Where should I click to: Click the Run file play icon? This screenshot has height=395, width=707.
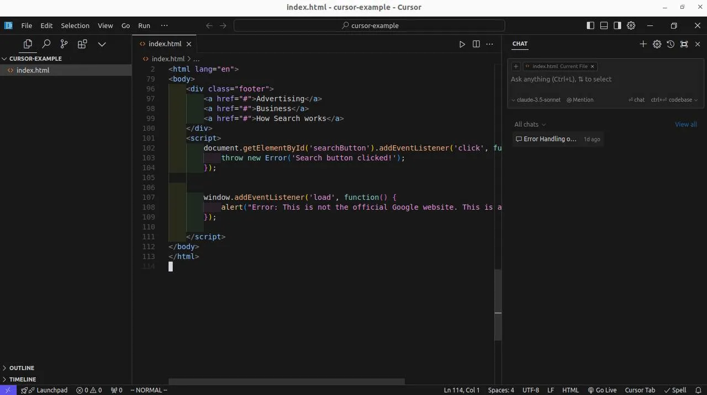(x=462, y=44)
